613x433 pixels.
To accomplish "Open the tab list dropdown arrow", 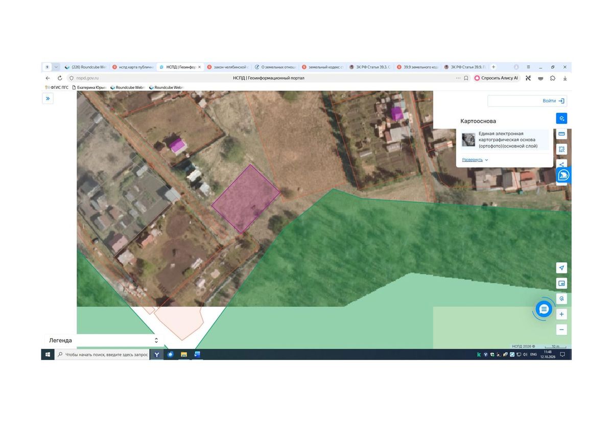I will (x=56, y=67).
